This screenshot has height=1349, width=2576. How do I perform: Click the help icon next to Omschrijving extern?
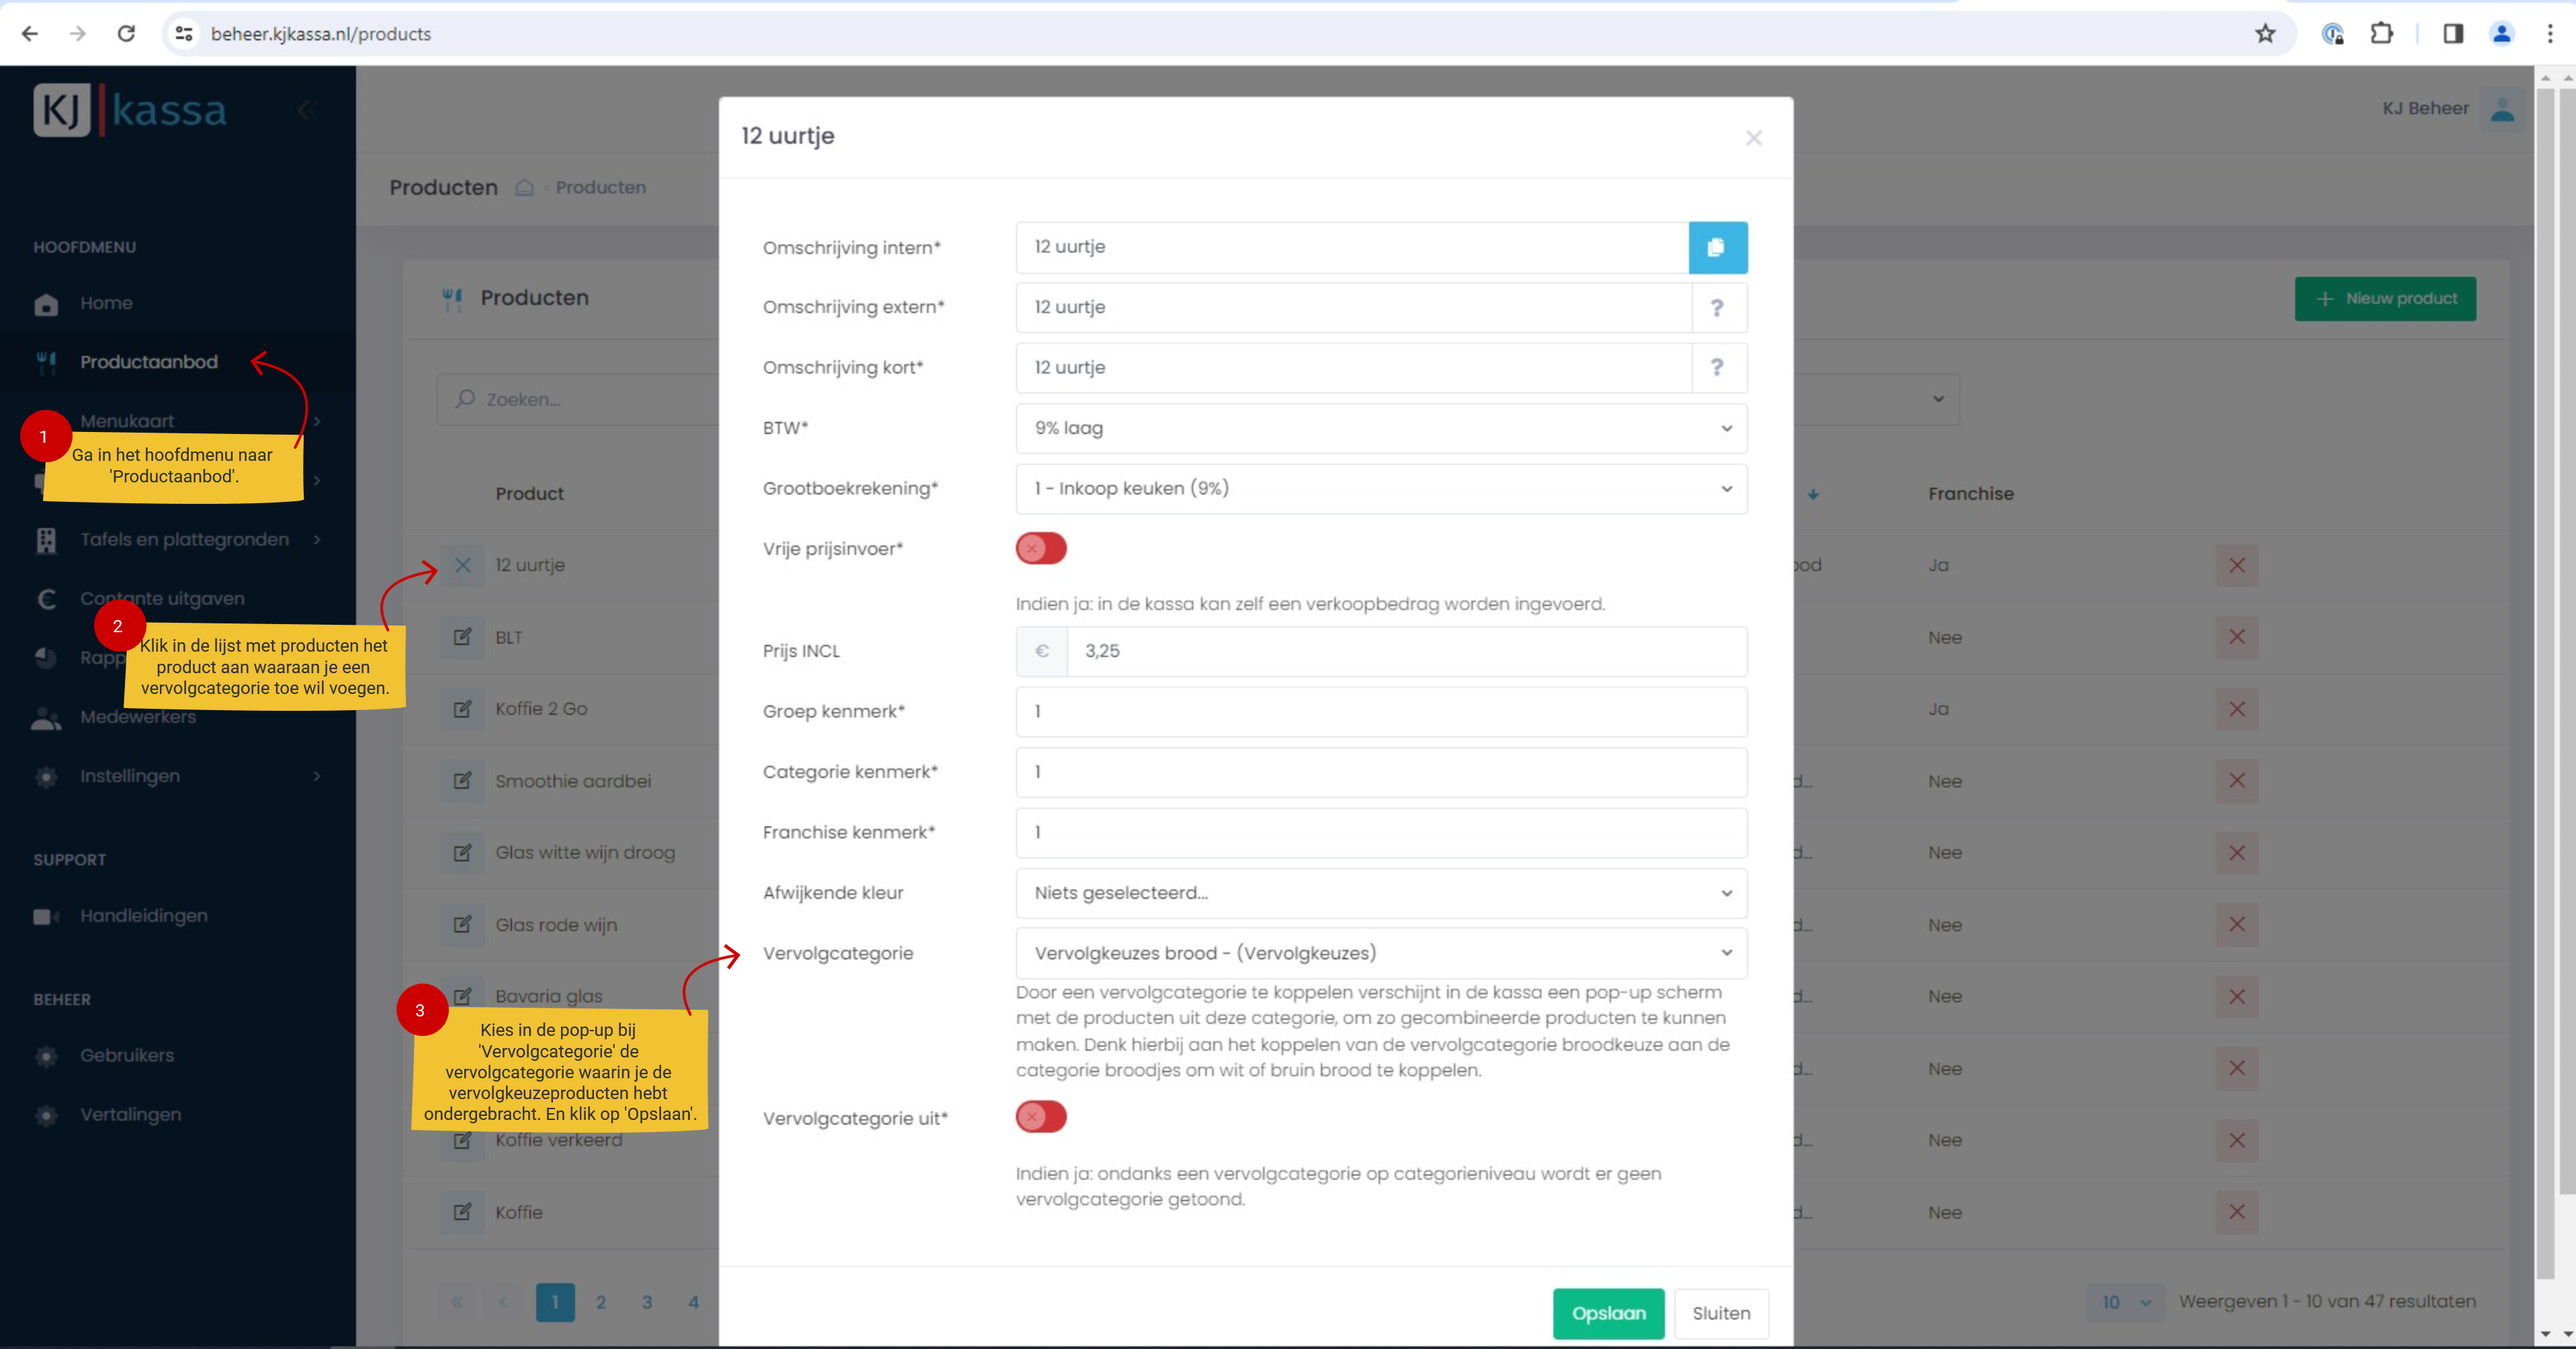(x=1717, y=308)
